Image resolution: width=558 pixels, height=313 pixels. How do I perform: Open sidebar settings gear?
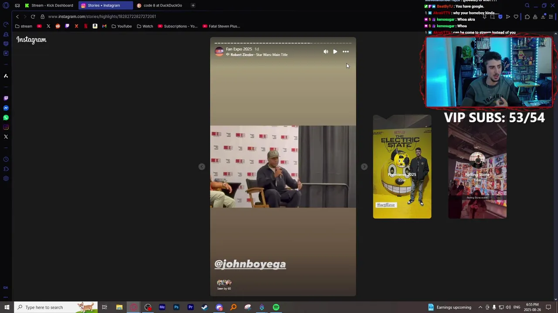click(x=6, y=178)
